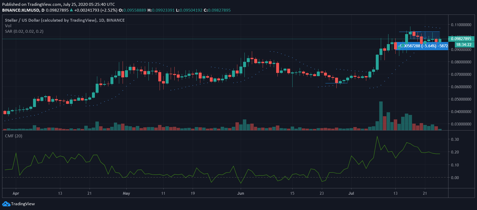Click the low price value L:0.09504192
The height and width of the screenshot is (210, 477).
click(x=189, y=10)
